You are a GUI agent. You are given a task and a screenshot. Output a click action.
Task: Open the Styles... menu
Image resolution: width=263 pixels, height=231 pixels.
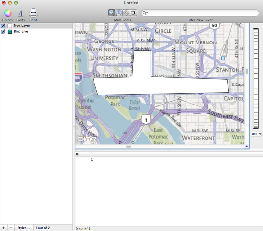click(x=23, y=228)
